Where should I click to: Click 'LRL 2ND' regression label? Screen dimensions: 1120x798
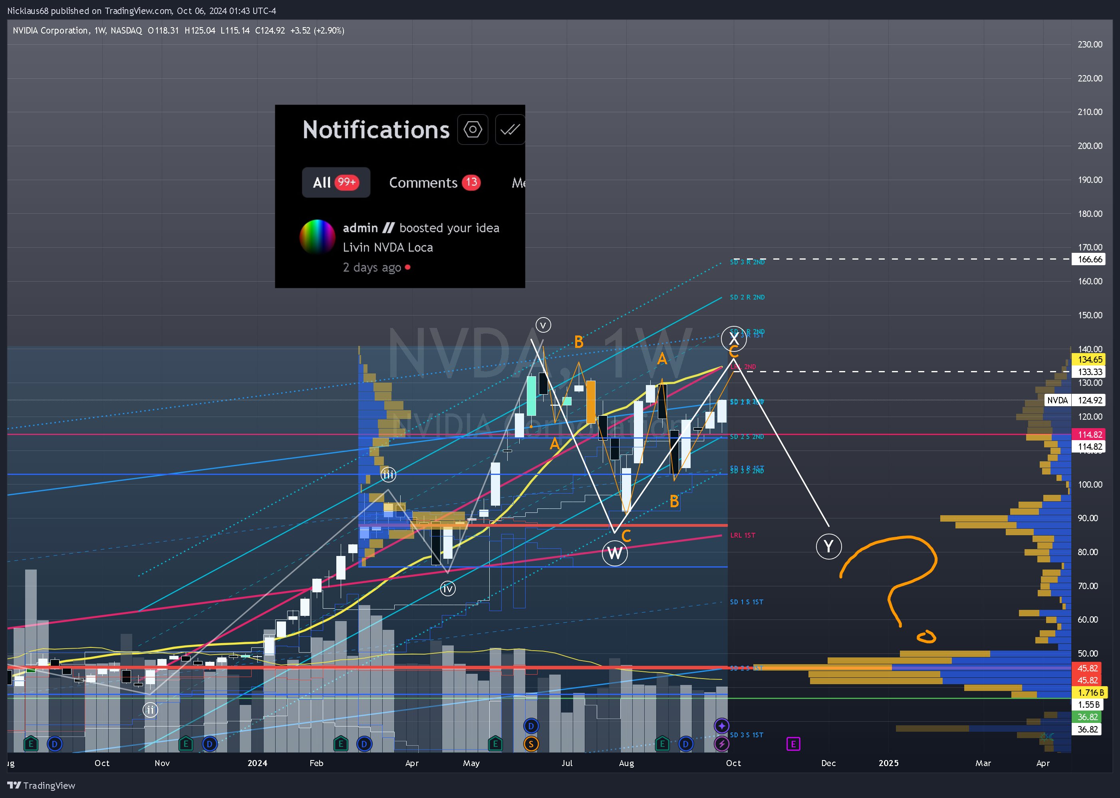743,367
